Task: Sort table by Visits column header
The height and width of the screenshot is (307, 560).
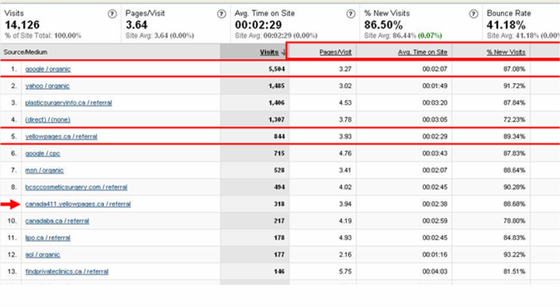Action: (269, 52)
